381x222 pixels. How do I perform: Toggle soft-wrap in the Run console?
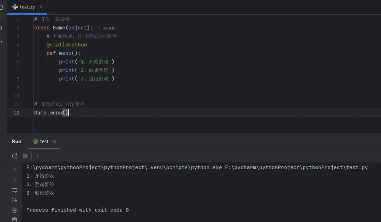(14, 190)
